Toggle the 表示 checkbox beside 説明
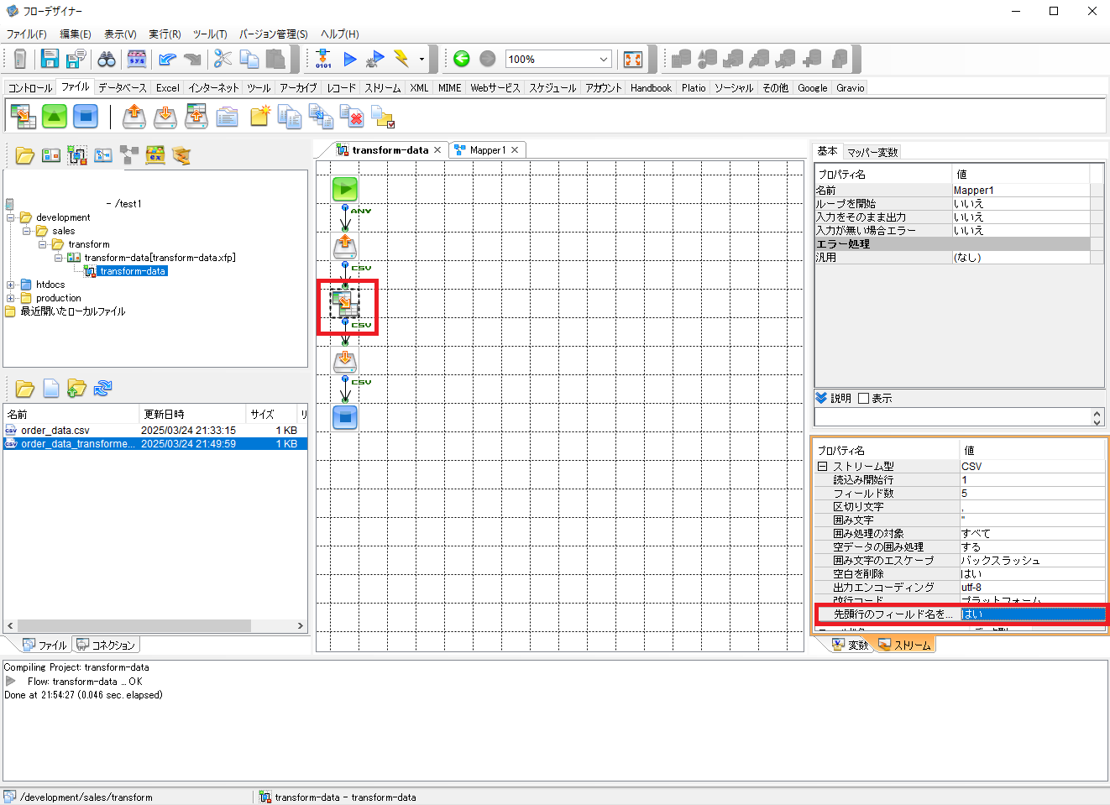Image resolution: width=1110 pixels, height=805 pixels. (x=863, y=399)
